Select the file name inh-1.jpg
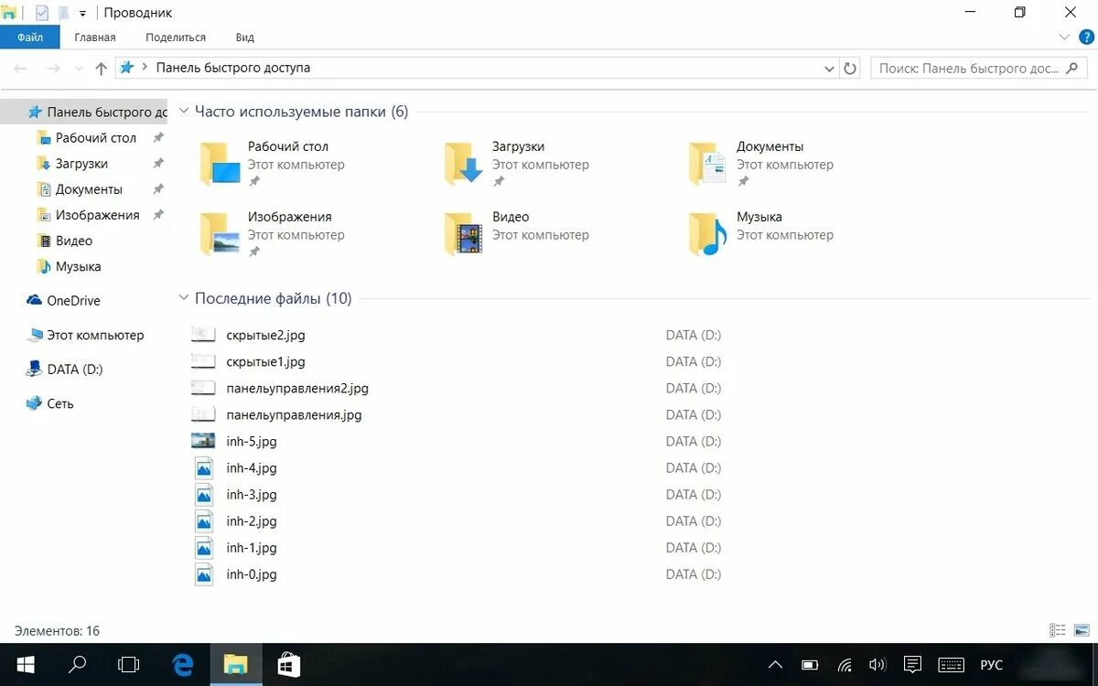The height and width of the screenshot is (686, 1098). coord(252,547)
